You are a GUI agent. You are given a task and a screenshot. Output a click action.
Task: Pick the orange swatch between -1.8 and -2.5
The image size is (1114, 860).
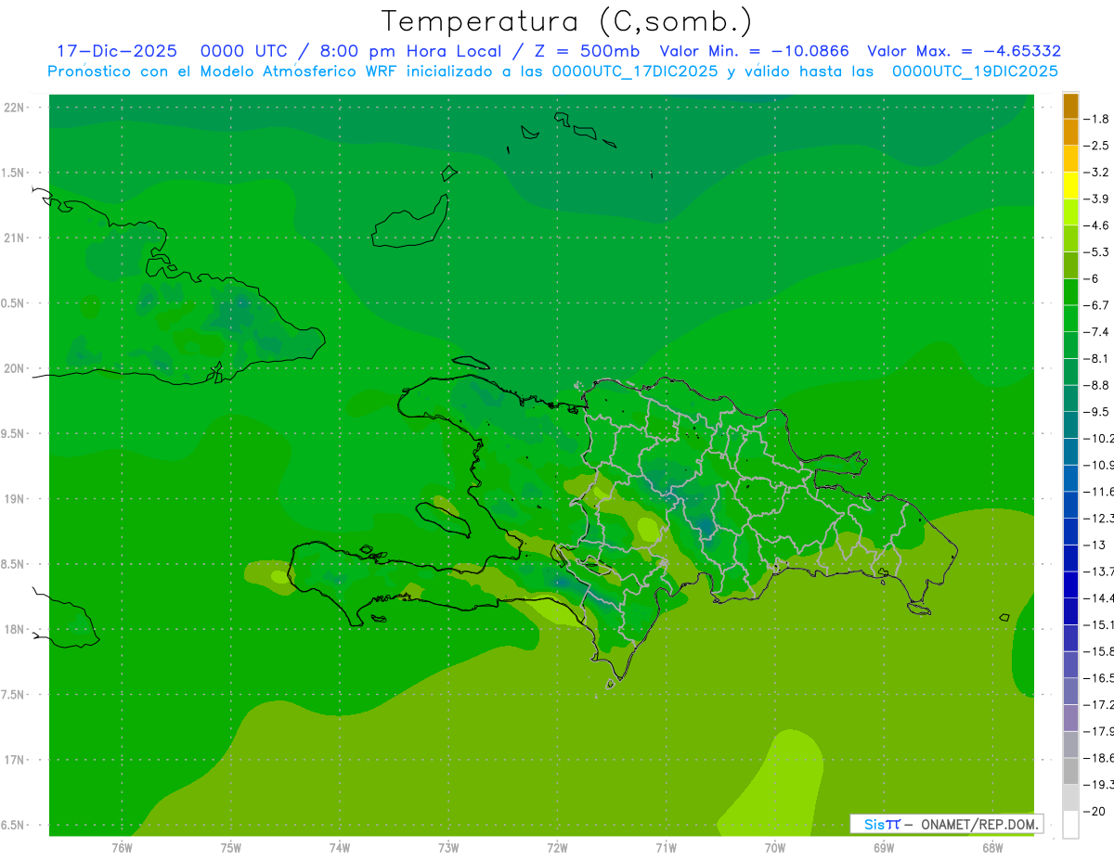[1070, 133]
